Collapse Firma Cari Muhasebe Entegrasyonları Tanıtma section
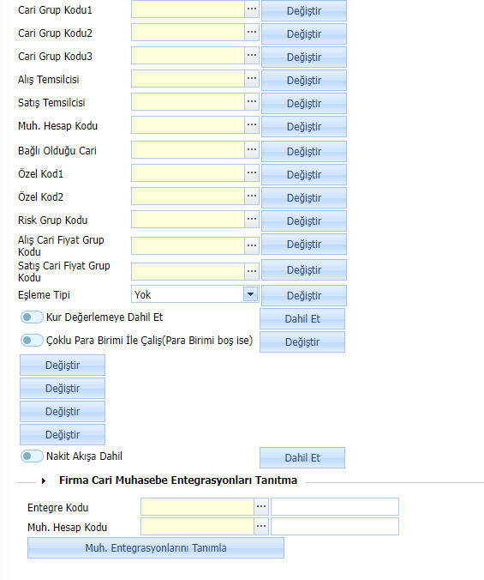The width and height of the screenshot is (484, 580). [44, 480]
